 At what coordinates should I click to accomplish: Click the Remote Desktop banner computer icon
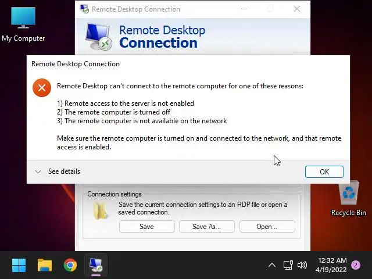click(99, 37)
